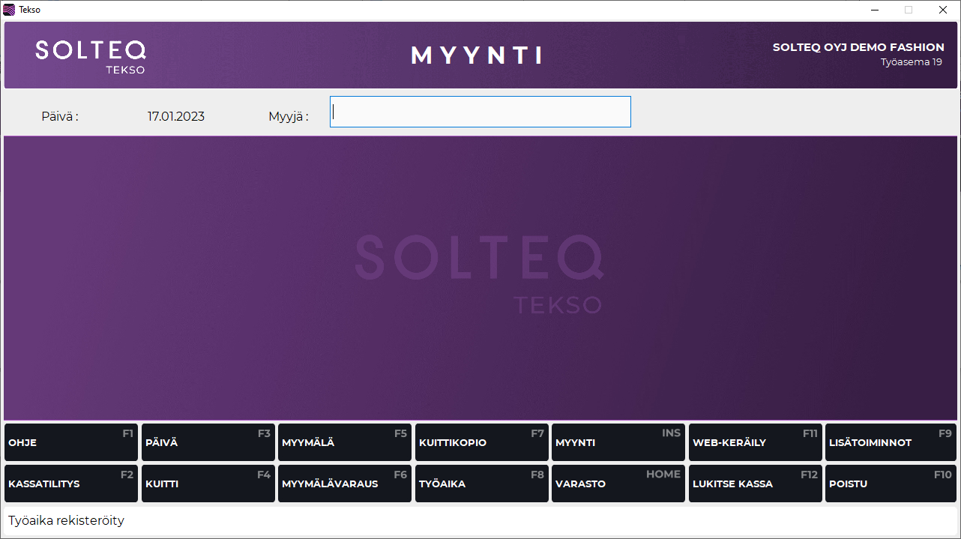Image resolution: width=961 pixels, height=539 pixels.
Task: Open the KUITTI (F4) receipt function
Action: tap(208, 484)
